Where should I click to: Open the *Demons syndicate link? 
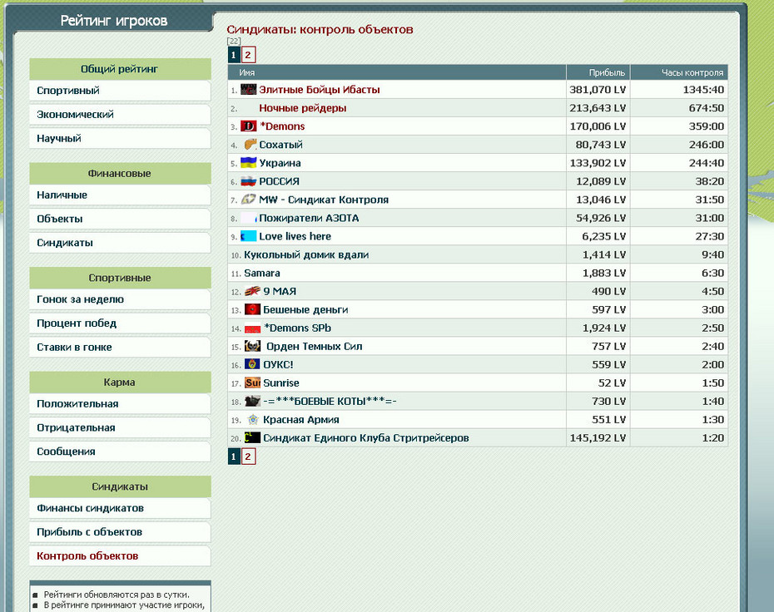coord(282,126)
